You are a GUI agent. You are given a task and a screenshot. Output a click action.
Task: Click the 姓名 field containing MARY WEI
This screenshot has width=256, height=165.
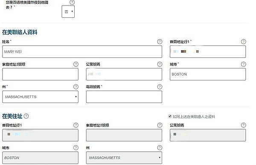[x=82, y=52]
